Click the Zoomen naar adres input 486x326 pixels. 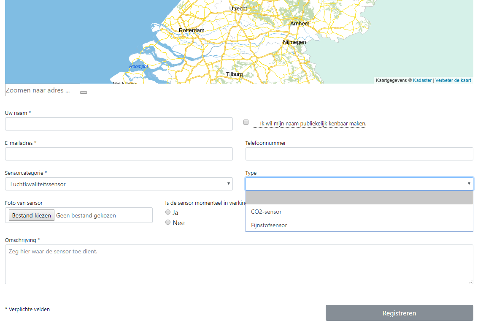42,90
